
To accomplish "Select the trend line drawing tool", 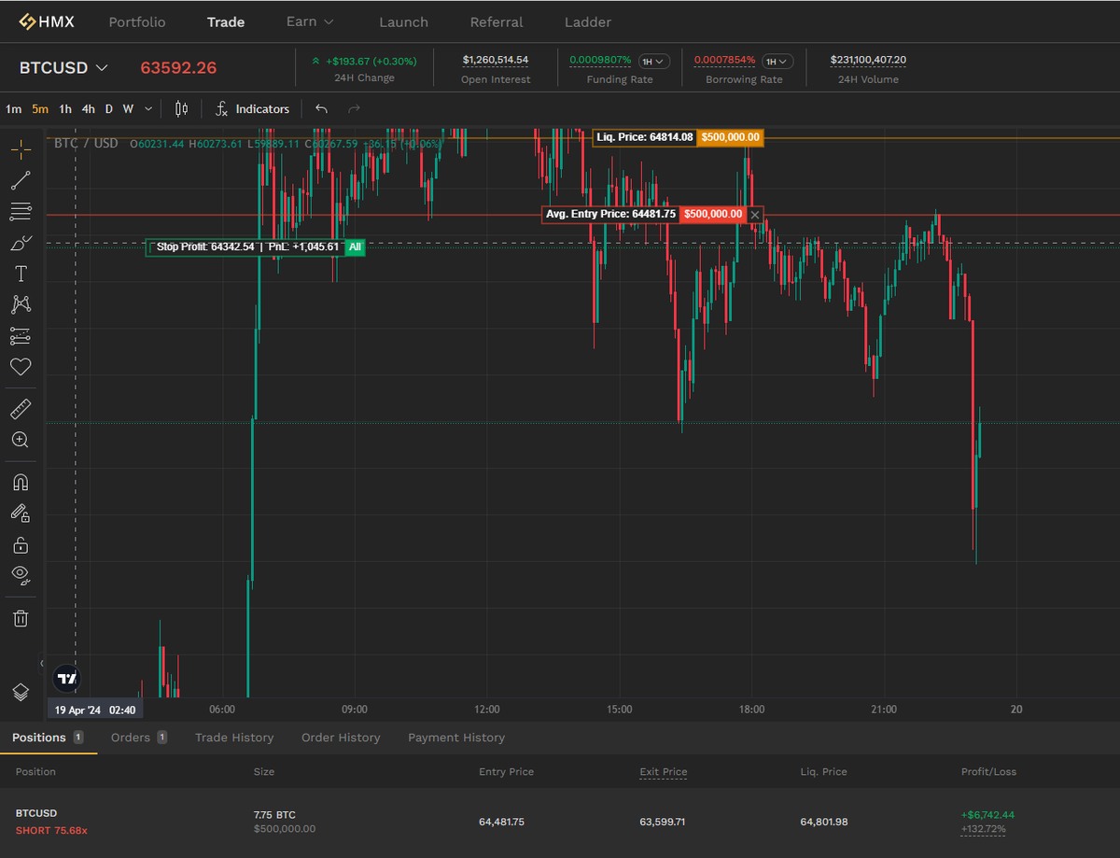I will pyautogui.click(x=21, y=181).
